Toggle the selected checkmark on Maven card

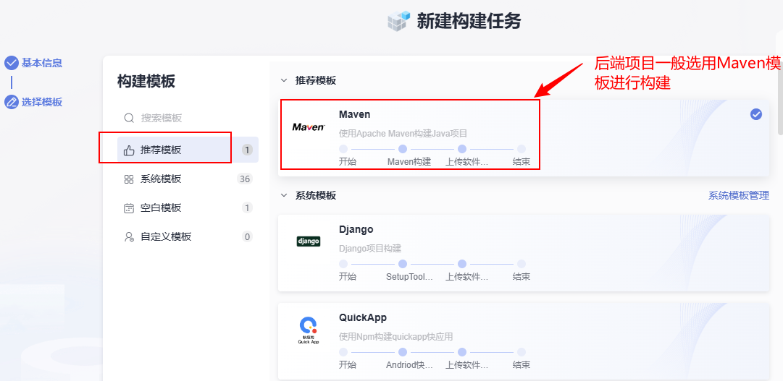click(x=756, y=114)
